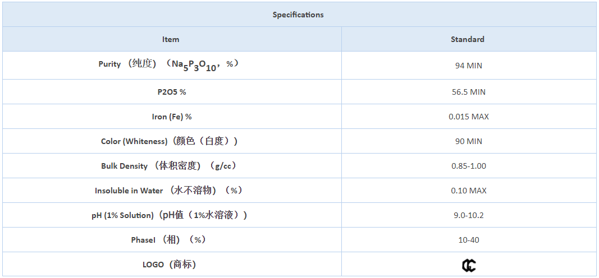This screenshot has height=278, width=599.
Task: Click the 94 MIN value
Action: pos(468,66)
